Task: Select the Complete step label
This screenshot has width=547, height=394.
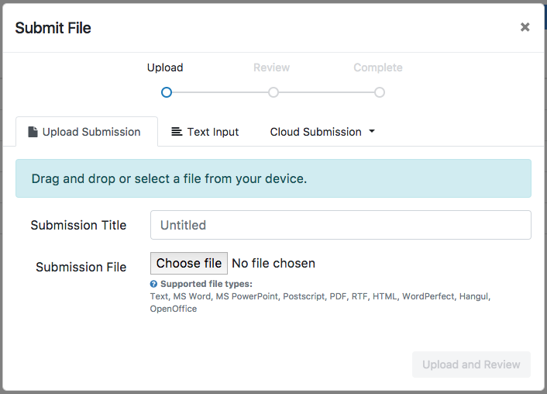Action: click(x=378, y=67)
